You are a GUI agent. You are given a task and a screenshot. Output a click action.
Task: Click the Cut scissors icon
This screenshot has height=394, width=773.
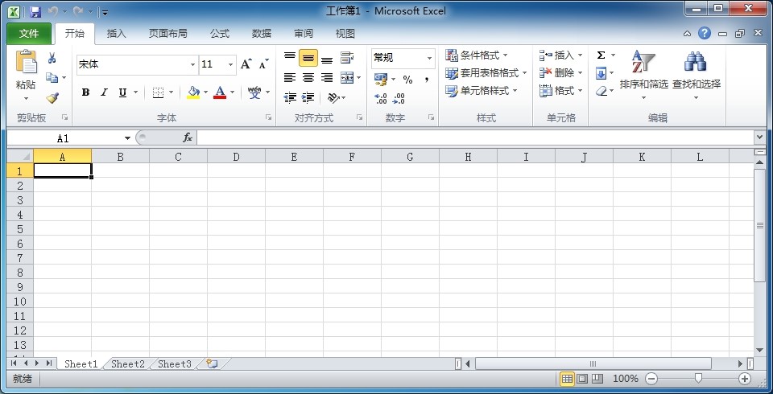pyautogui.click(x=52, y=59)
